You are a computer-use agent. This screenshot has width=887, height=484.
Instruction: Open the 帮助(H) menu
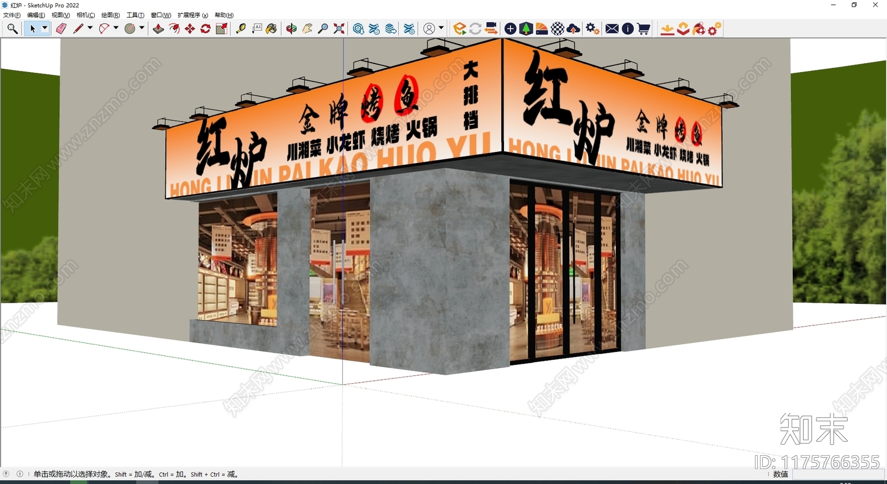click(224, 15)
